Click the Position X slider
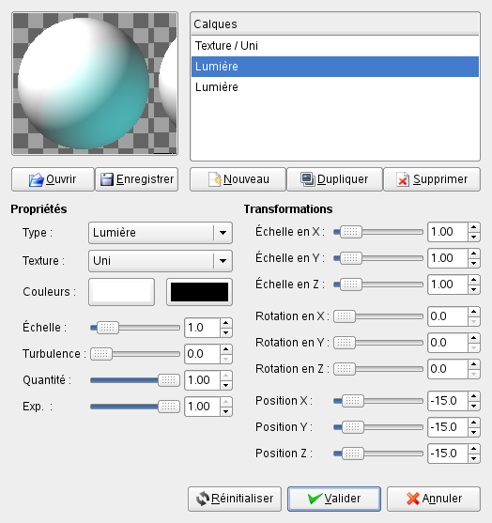492x523 pixels. [x=378, y=401]
